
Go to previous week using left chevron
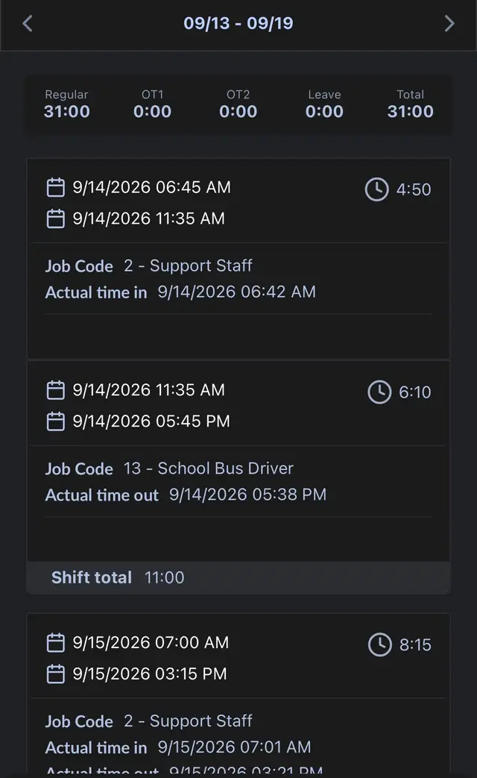point(28,23)
